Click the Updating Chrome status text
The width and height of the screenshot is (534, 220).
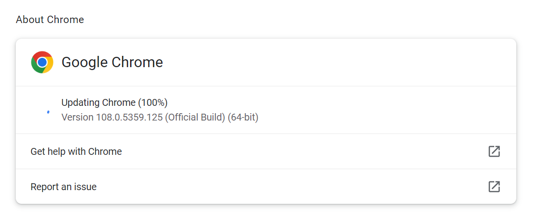[98, 102]
